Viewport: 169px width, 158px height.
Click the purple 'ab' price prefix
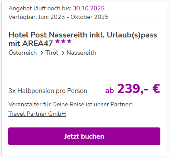[x=109, y=90]
